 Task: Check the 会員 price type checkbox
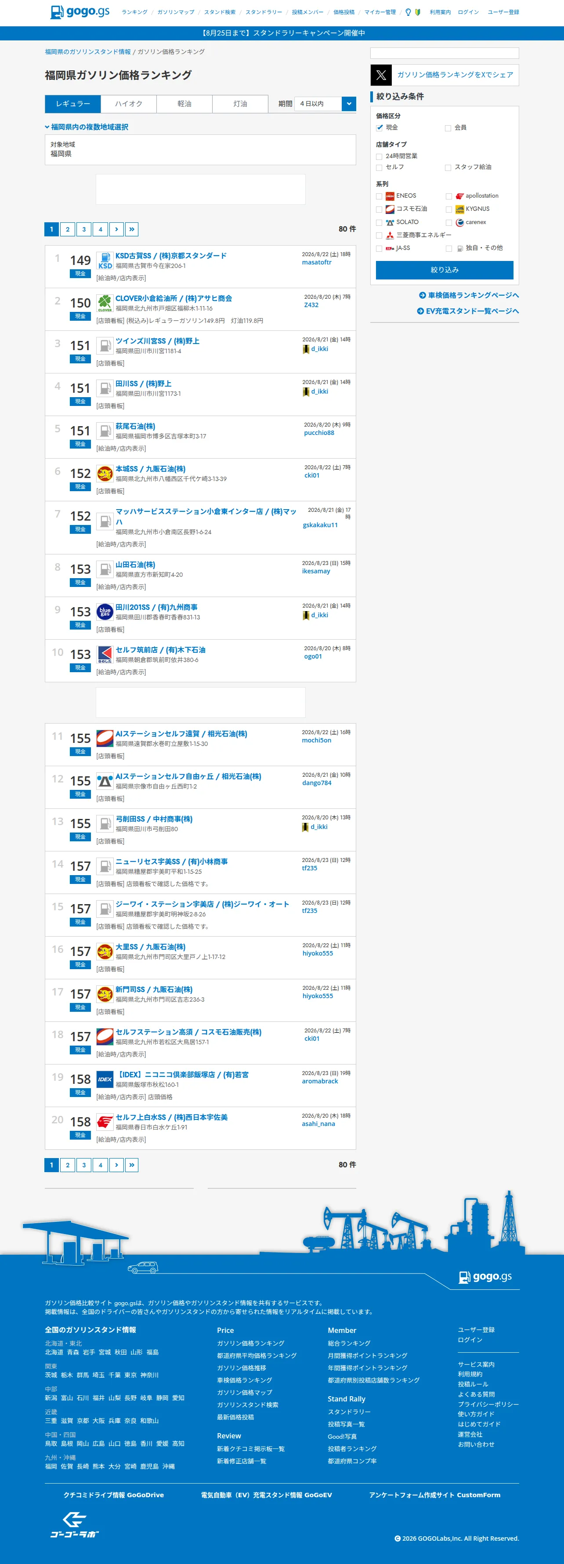pyautogui.click(x=448, y=128)
